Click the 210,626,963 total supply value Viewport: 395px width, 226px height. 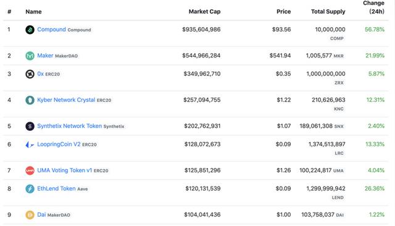tap(328, 100)
